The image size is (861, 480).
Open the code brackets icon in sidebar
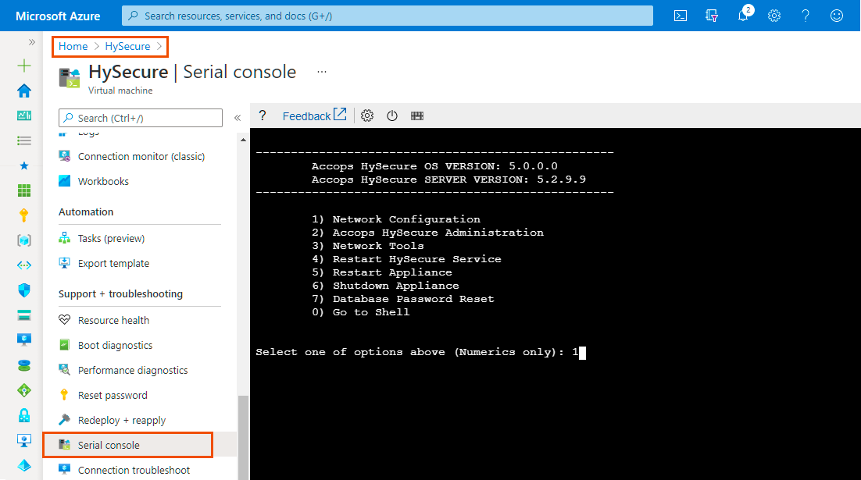24,265
